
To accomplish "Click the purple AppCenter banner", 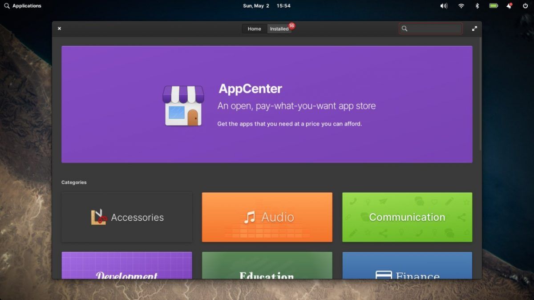I will click(x=267, y=104).
